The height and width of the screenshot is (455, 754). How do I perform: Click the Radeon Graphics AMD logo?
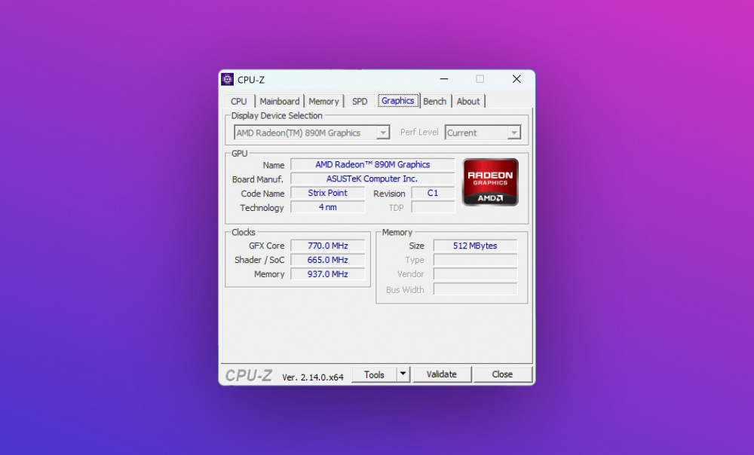point(490,182)
